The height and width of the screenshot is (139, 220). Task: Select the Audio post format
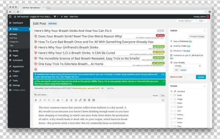coord(171,122)
